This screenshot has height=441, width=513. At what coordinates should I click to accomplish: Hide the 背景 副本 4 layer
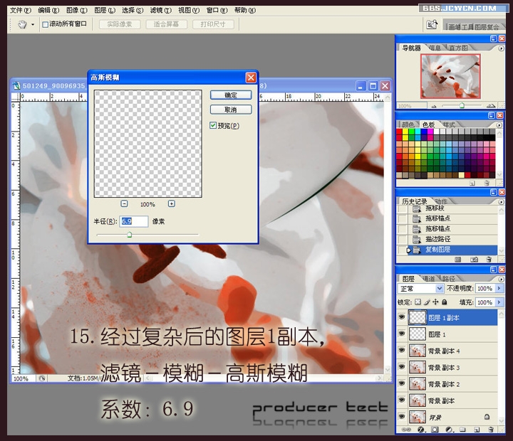[x=402, y=350]
